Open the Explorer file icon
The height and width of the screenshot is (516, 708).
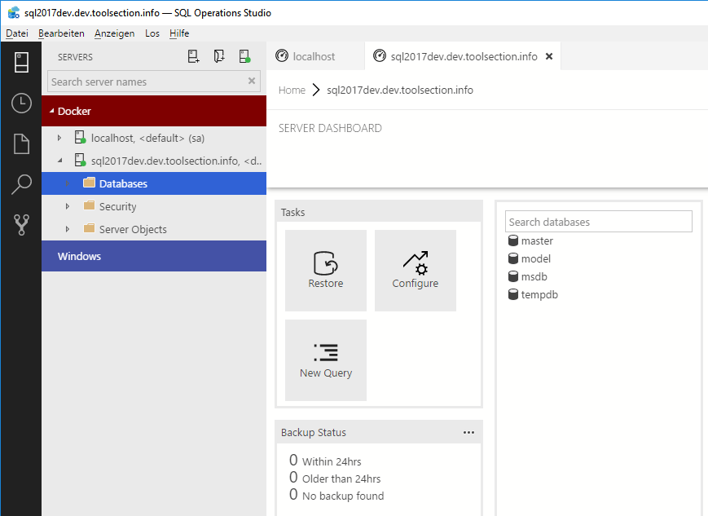[x=21, y=144]
